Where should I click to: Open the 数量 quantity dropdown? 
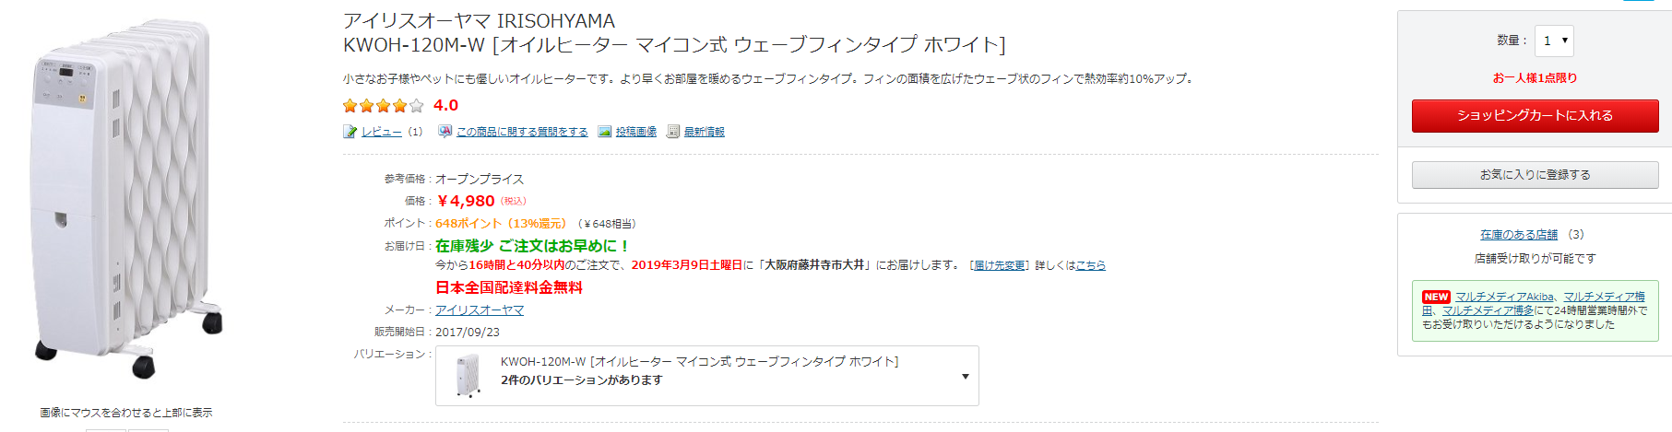1554,41
